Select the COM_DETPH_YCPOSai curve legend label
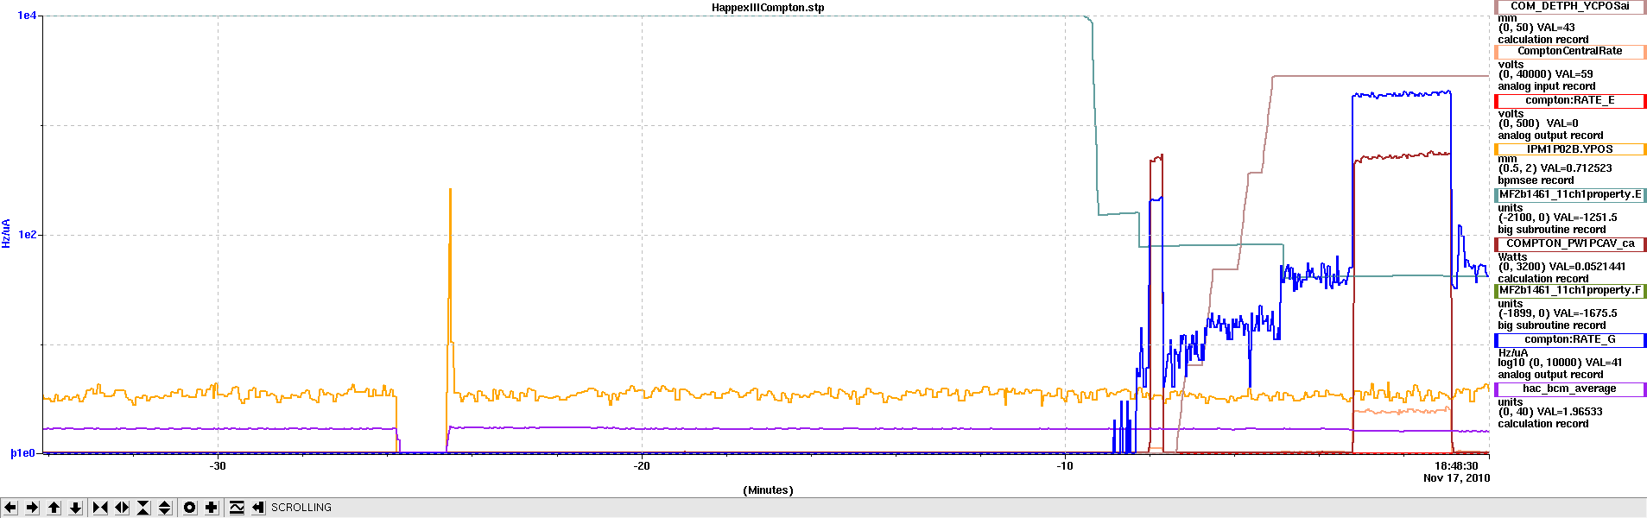This screenshot has height=518, width=1647. (x=1570, y=6)
